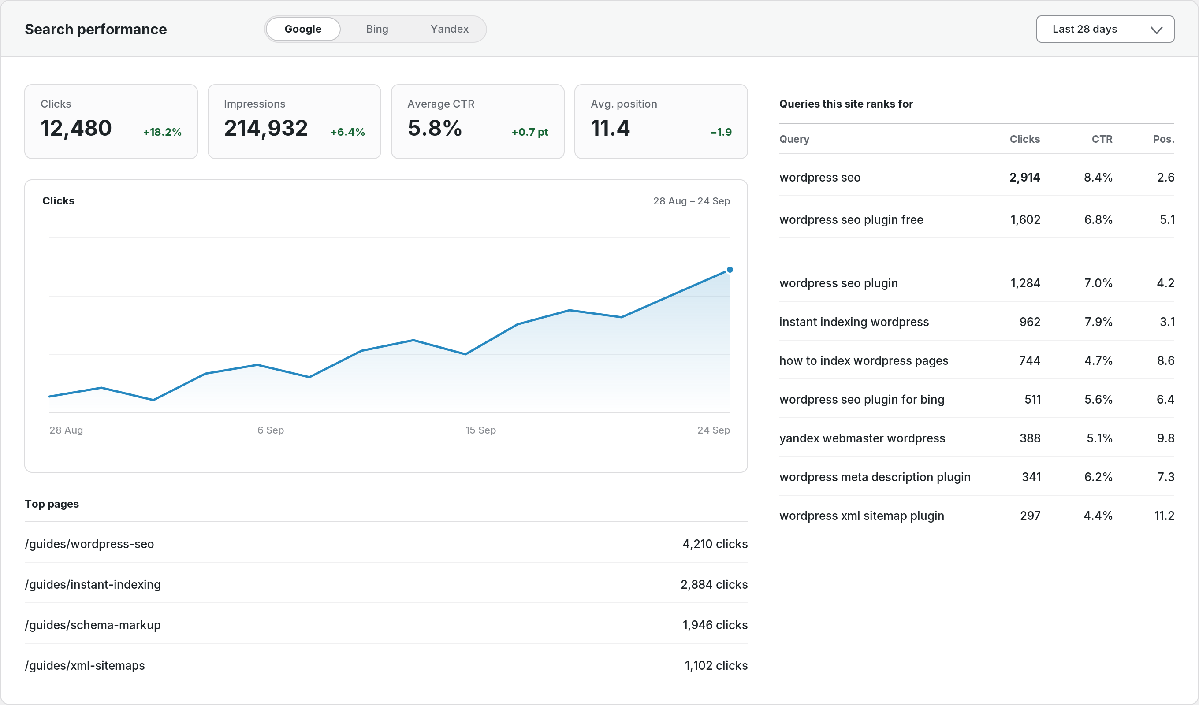The width and height of the screenshot is (1199, 705).
Task: Click the '1,946 clicks' value
Action: 715,625
